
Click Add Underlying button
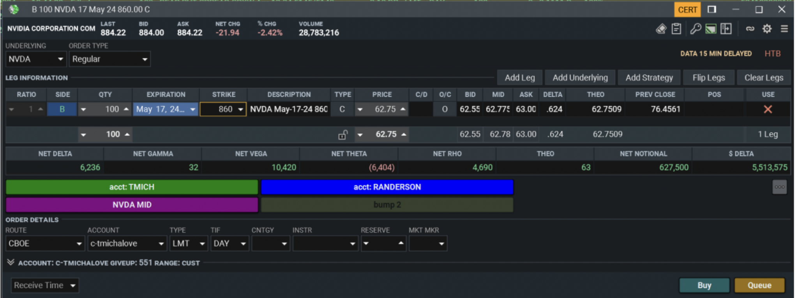point(580,78)
